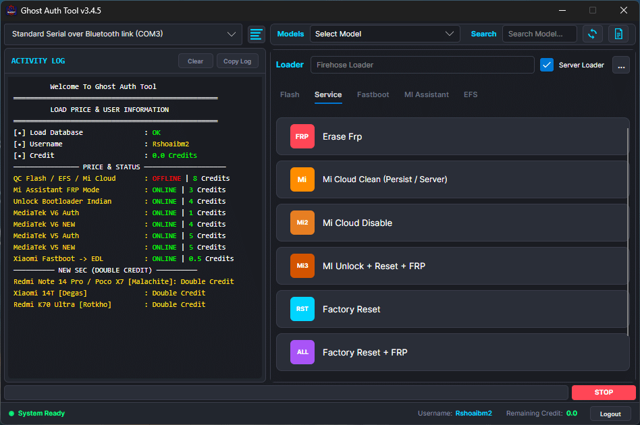The image size is (640, 425).
Task: Clear the activity log
Action: (196, 61)
